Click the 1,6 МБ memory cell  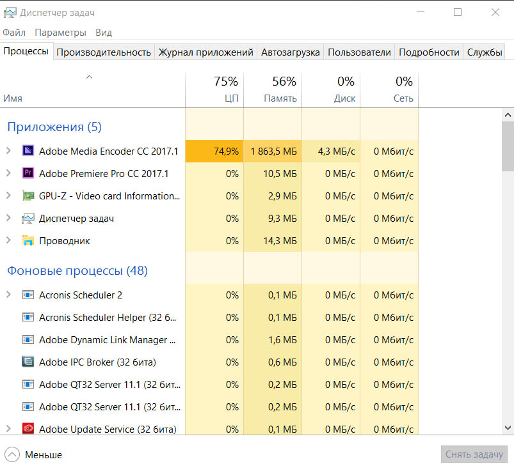[273, 339]
